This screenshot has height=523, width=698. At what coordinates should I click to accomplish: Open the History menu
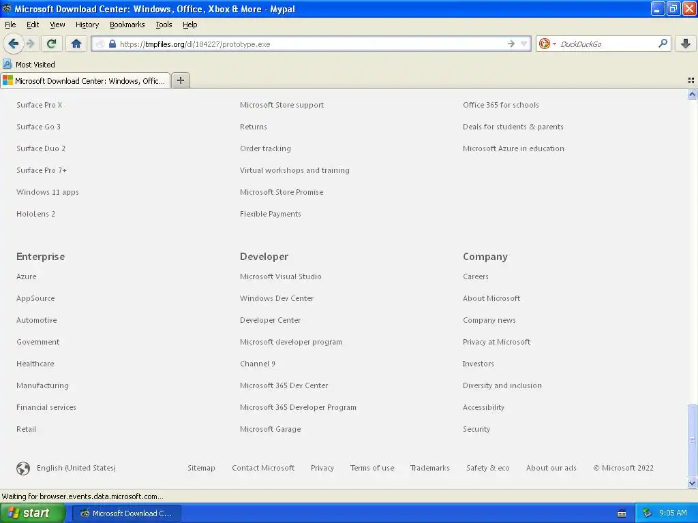click(87, 25)
